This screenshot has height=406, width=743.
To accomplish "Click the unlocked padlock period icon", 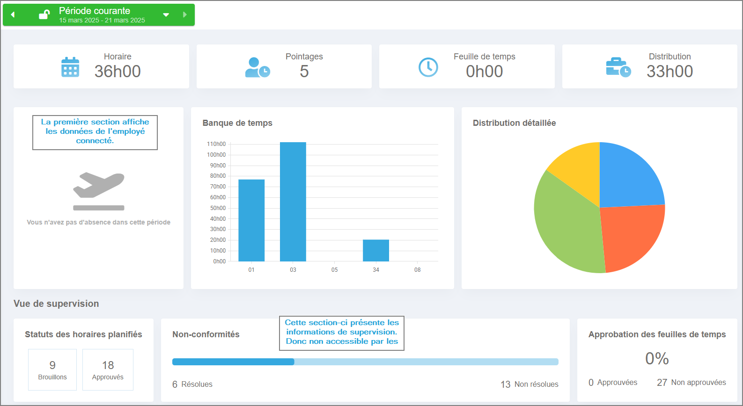I will click(44, 15).
